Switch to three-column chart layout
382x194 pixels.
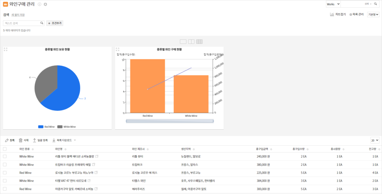(199, 41)
